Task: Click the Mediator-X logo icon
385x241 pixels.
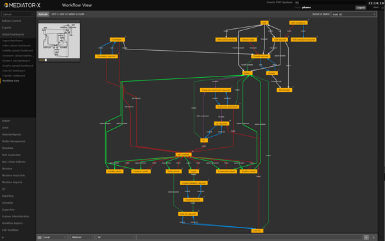Action: pos(6,5)
